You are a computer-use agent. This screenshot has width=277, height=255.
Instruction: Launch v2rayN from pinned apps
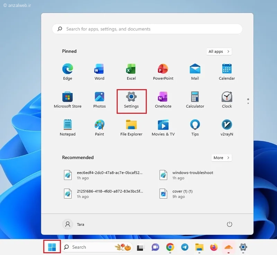coord(227,128)
